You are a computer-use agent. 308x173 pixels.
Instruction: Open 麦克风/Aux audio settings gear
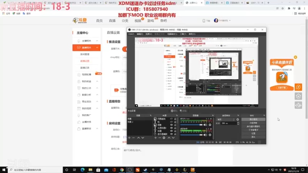click(210, 125)
